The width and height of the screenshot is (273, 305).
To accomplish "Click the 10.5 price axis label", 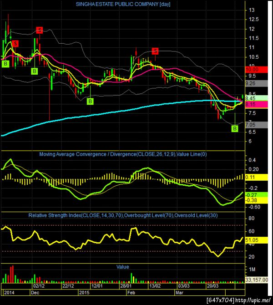I will click(x=254, y=57).
